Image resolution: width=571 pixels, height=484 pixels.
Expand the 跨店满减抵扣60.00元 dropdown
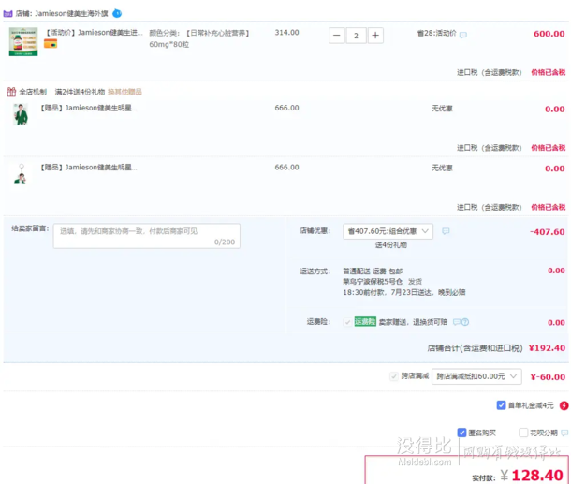coord(476,376)
